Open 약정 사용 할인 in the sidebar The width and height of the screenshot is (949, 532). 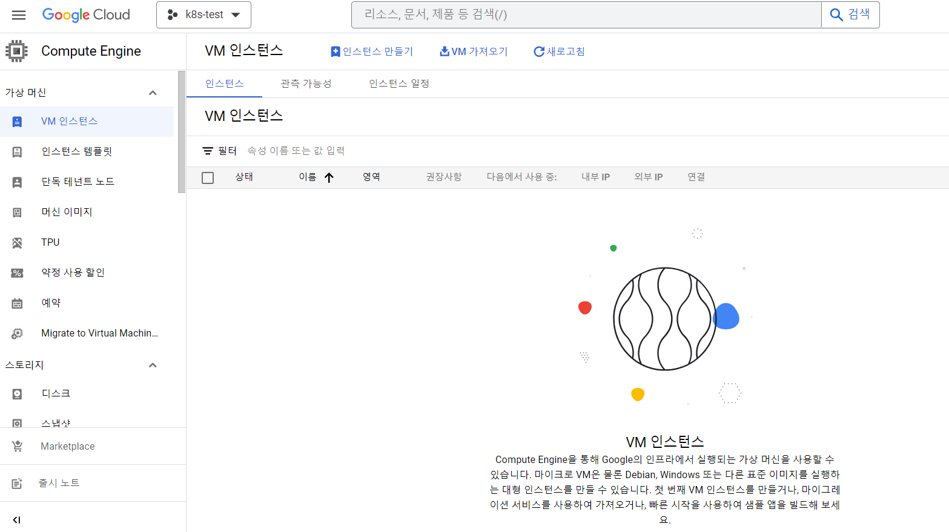point(87,273)
